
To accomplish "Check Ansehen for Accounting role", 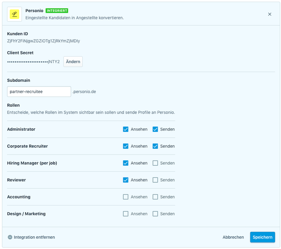I will 126,197.
